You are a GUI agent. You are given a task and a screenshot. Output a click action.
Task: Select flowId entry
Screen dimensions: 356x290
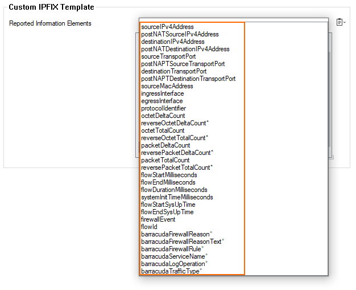point(149,227)
